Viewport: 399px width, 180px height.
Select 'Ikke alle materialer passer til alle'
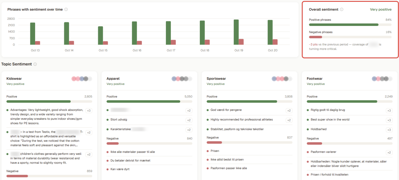point(133,152)
